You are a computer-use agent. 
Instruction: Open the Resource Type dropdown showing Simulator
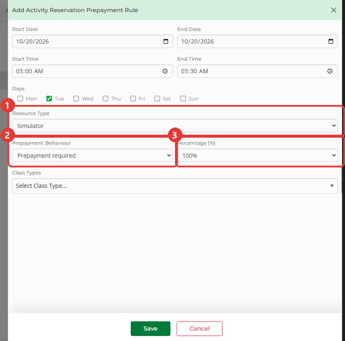point(175,126)
